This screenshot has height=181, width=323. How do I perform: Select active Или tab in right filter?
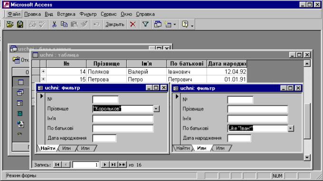[201, 148]
